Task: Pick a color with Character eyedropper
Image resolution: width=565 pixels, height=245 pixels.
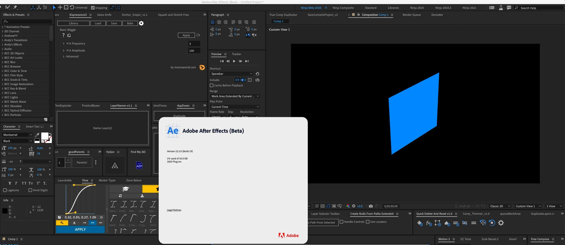Action: point(37,135)
